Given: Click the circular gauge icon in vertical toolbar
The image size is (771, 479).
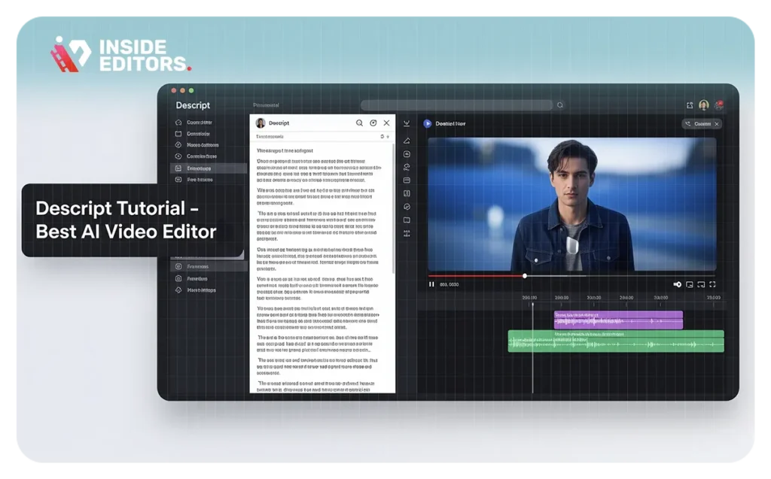Looking at the screenshot, I should tap(407, 207).
